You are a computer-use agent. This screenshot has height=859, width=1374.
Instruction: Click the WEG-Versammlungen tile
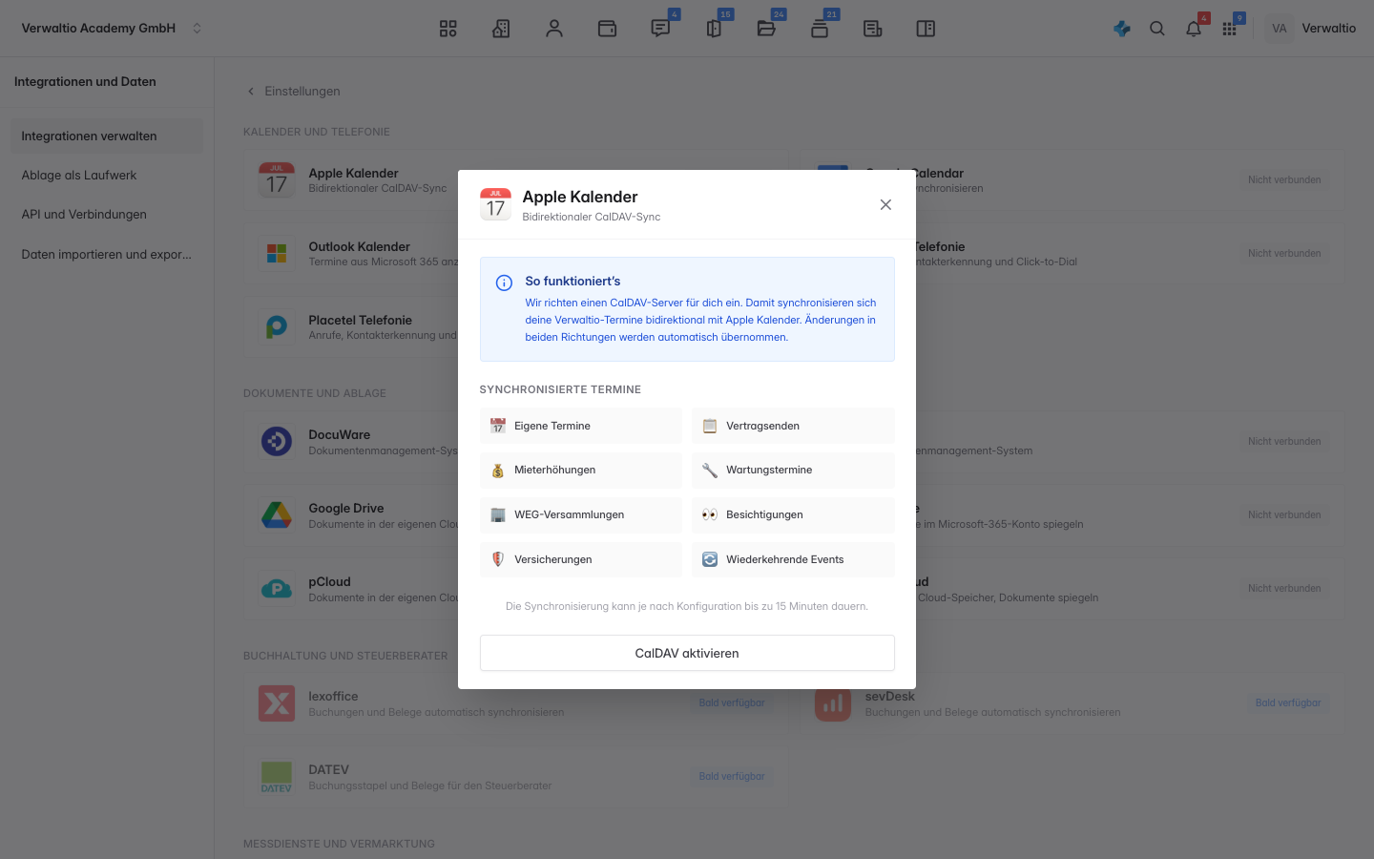coord(581,515)
